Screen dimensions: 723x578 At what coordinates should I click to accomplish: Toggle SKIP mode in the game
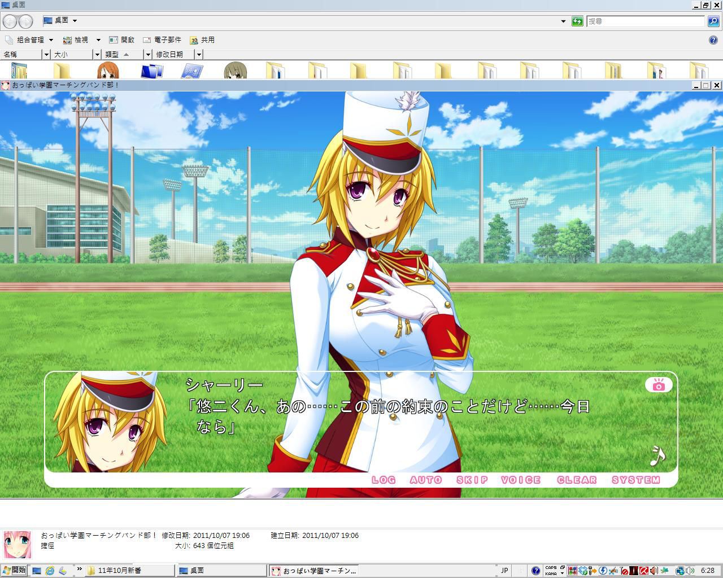pyautogui.click(x=472, y=480)
